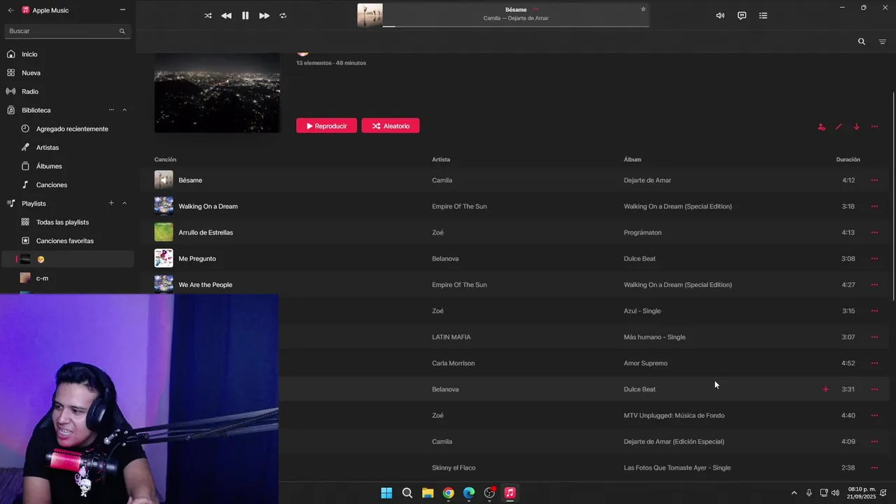Viewport: 896px width, 504px height.
Task: Open Microsoft Edge from the taskbar
Action: 469,493
